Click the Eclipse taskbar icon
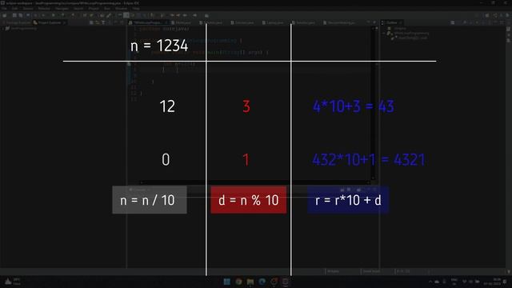This screenshot has height=288, width=512. (285, 282)
